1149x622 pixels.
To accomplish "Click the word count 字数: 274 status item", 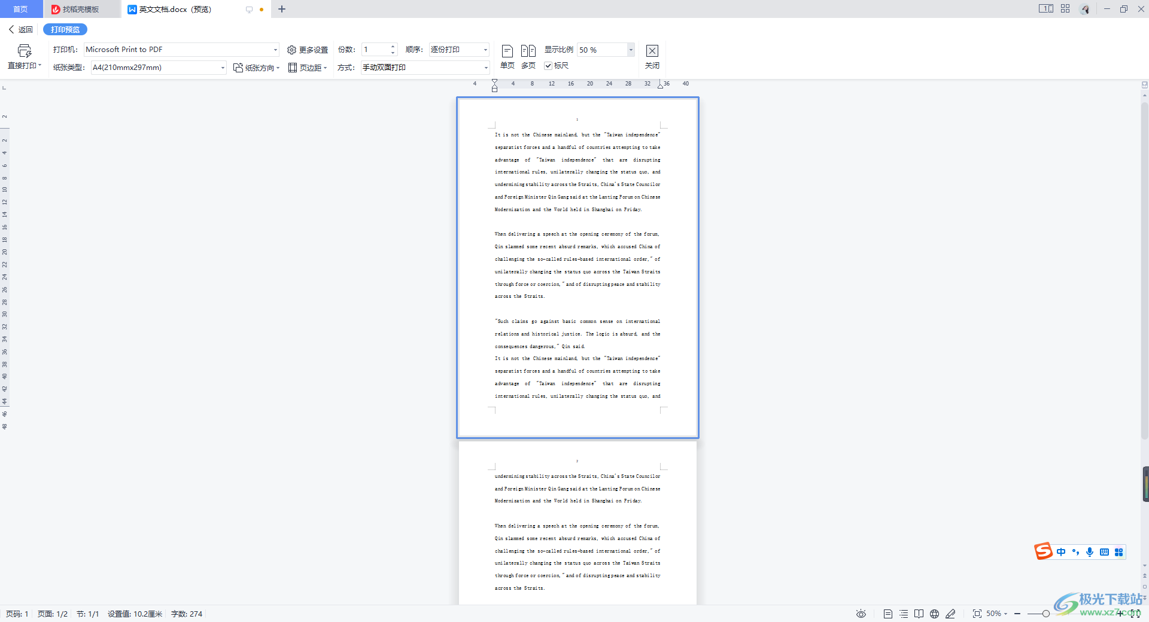I will click(187, 614).
